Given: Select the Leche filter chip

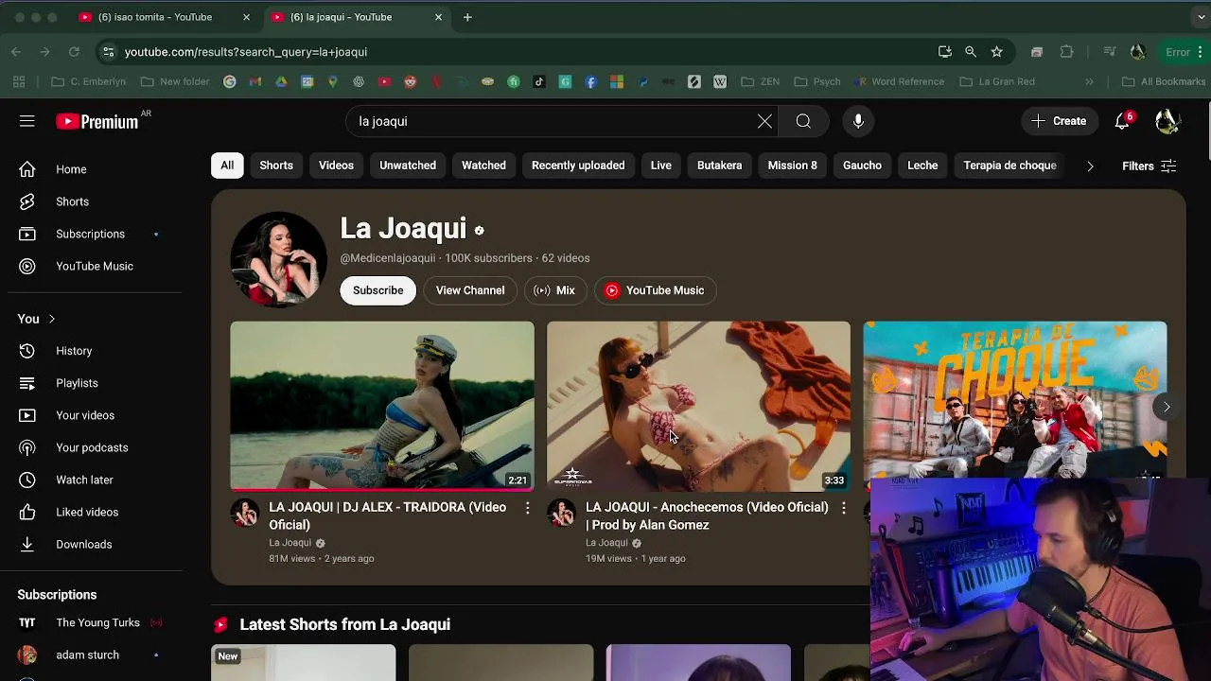Looking at the screenshot, I should [x=922, y=166].
